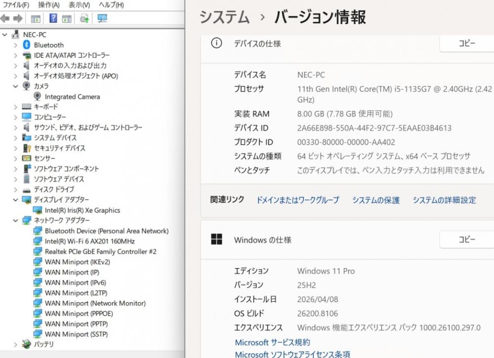This screenshot has width=494, height=358.
Task: Open システムの詳細設定 link
Action: click(444, 200)
